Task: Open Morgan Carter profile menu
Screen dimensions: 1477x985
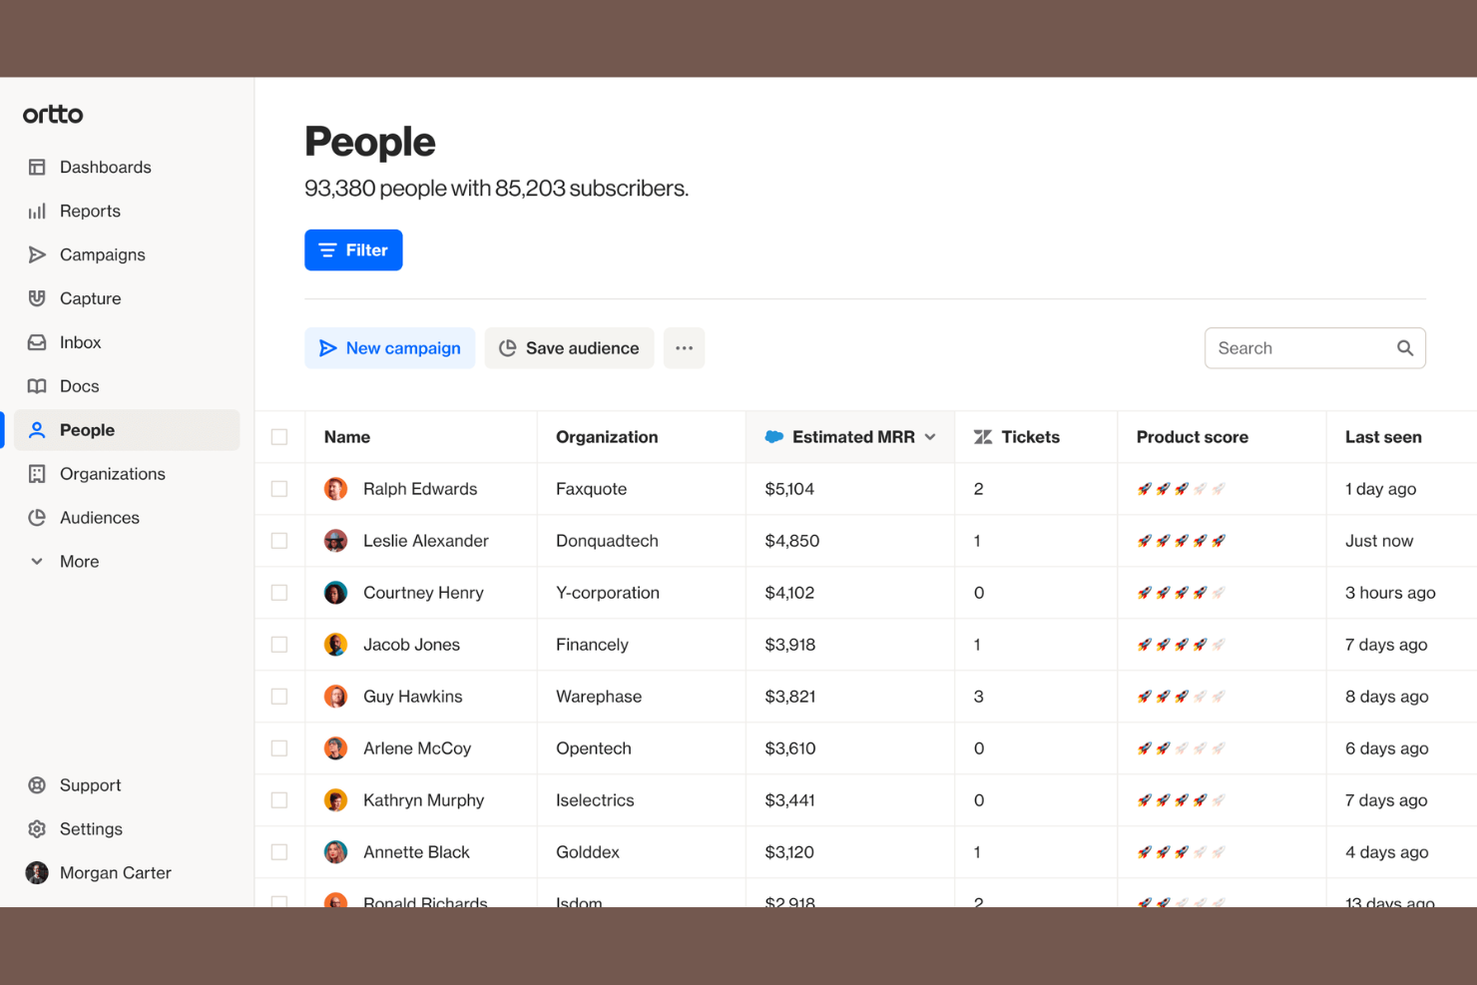Action: 127,873
